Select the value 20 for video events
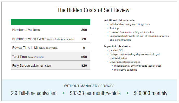 84,39
